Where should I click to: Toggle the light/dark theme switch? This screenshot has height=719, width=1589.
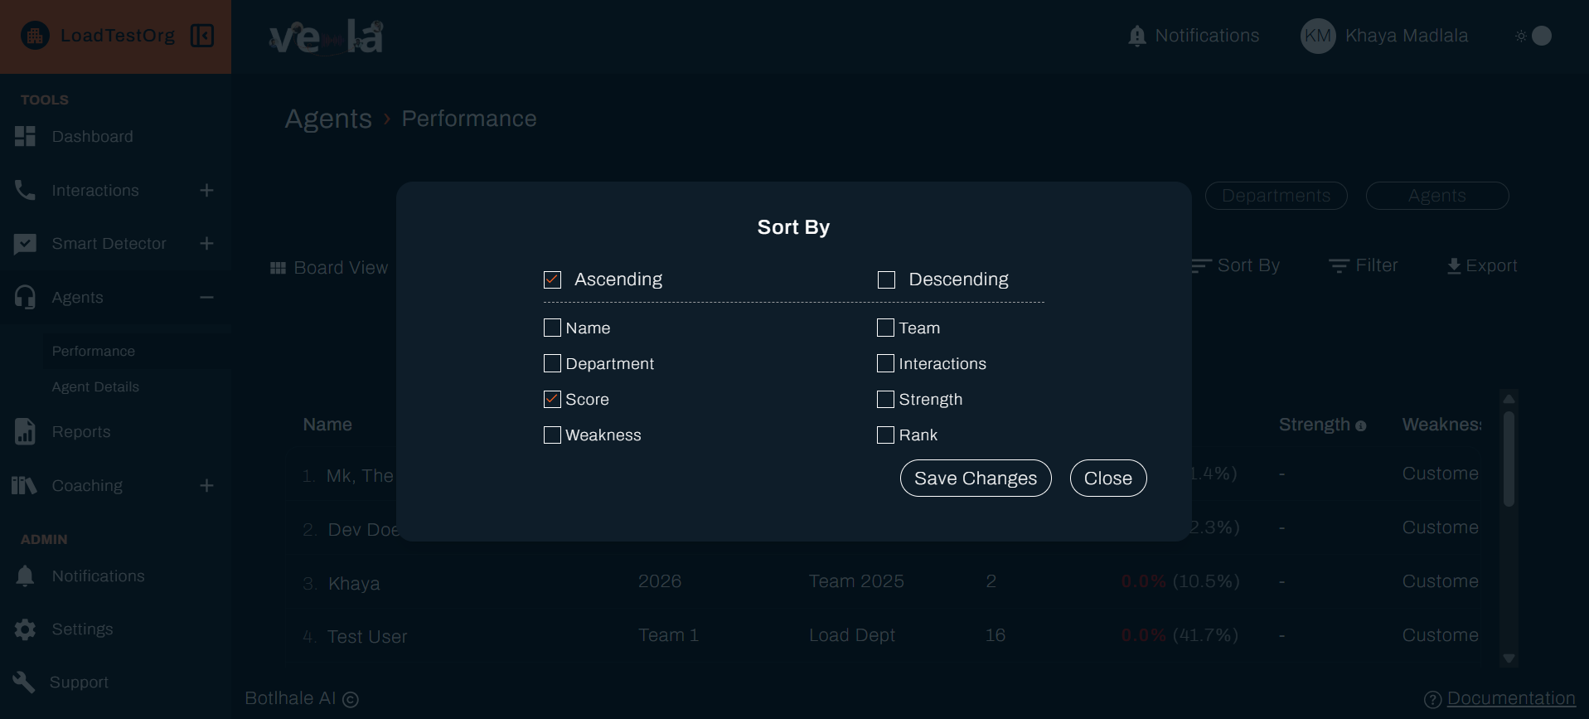tap(1533, 36)
